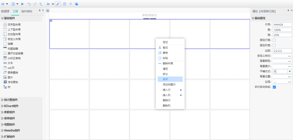This screenshot has width=293, height=140.
Task: Expand the 统计图组件 section
Action: pyautogui.click(x=11, y=100)
